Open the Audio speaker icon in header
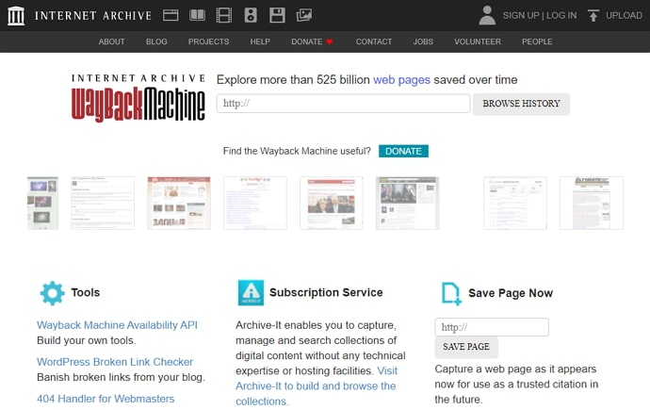 [x=251, y=15]
